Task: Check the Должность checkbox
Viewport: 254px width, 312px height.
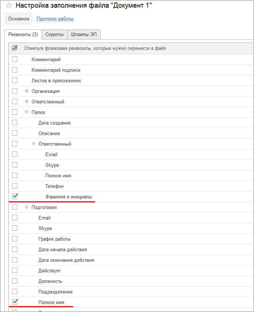Action: tap(15, 281)
